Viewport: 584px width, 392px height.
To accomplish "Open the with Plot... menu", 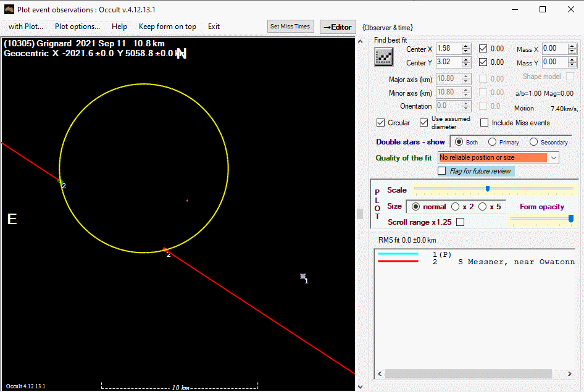I will click(26, 27).
